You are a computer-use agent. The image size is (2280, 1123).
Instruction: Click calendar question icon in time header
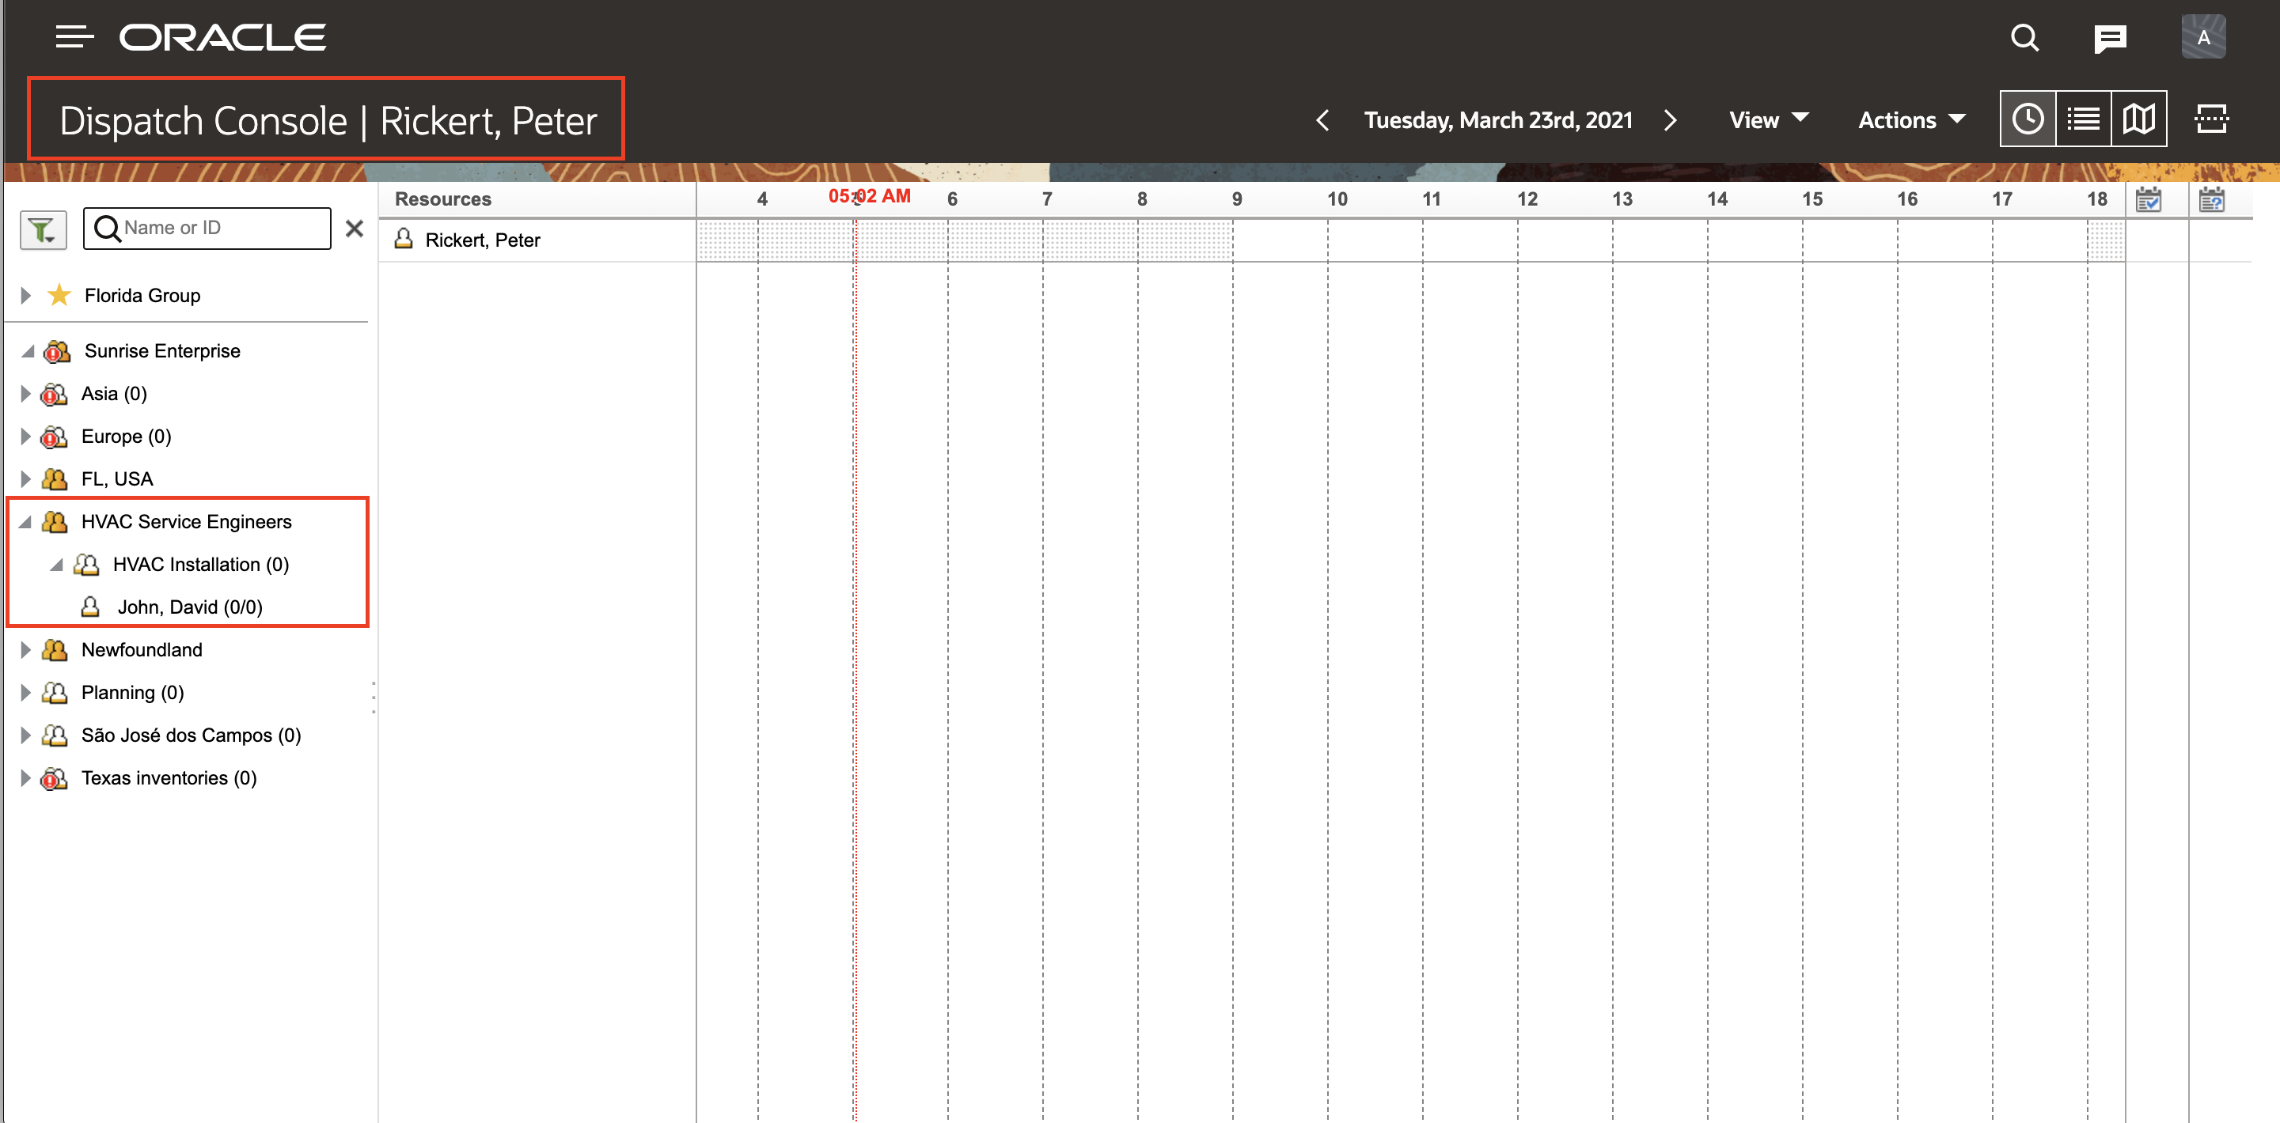point(2211,200)
